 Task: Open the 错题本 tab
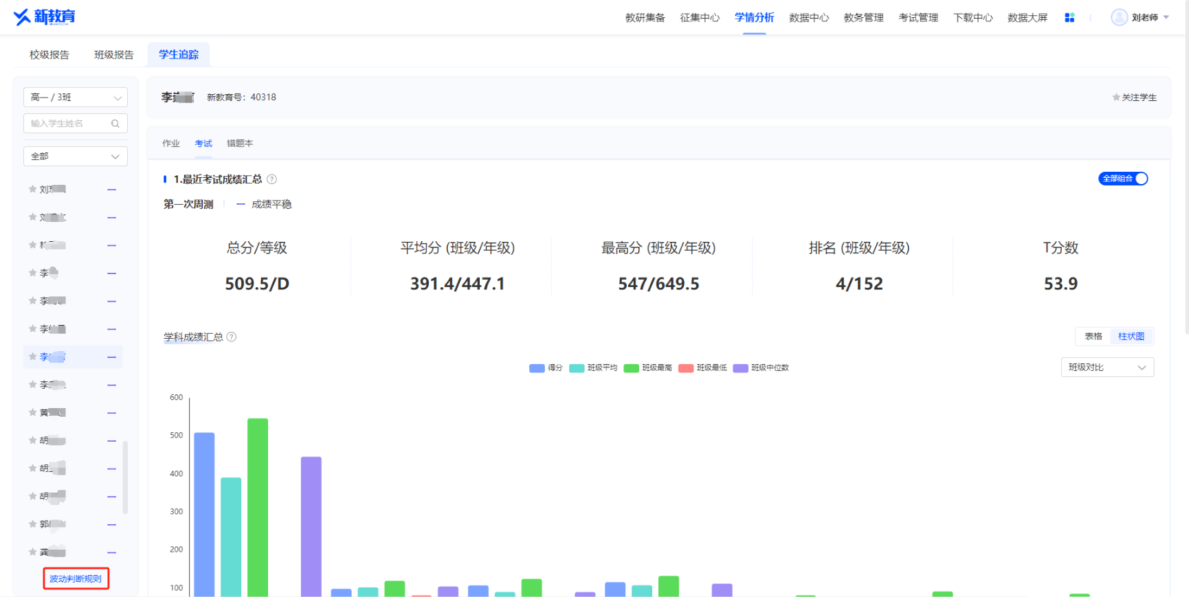click(x=240, y=144)
